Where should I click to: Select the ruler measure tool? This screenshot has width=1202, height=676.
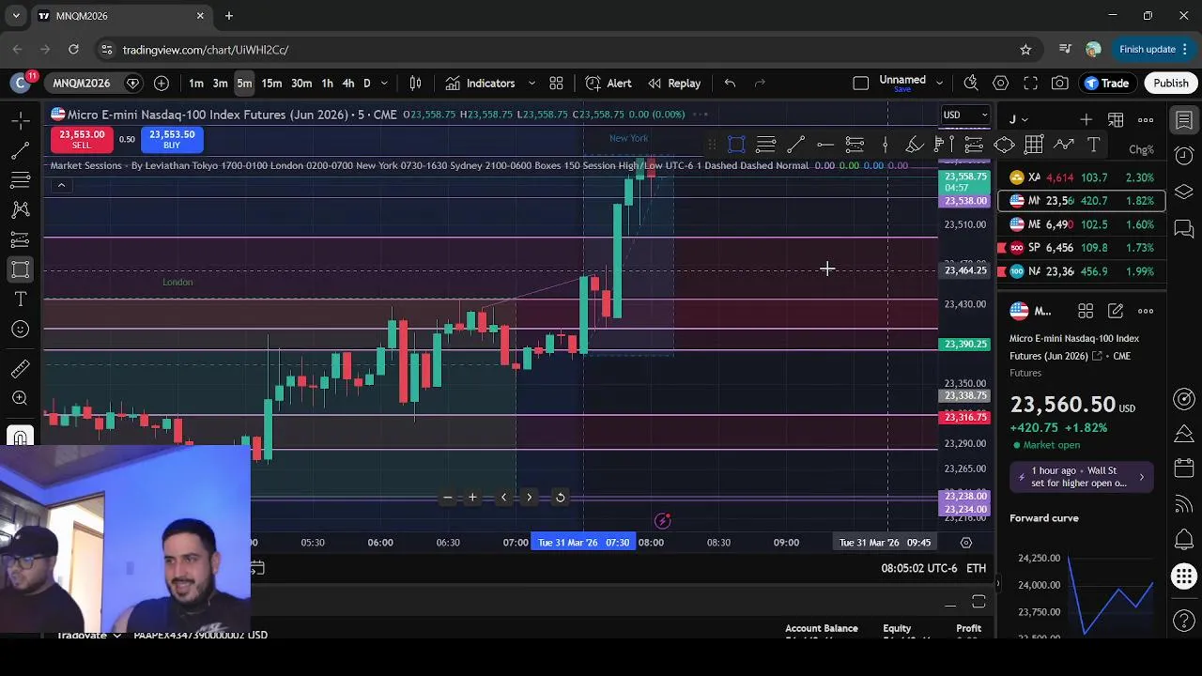coord(20,368)
